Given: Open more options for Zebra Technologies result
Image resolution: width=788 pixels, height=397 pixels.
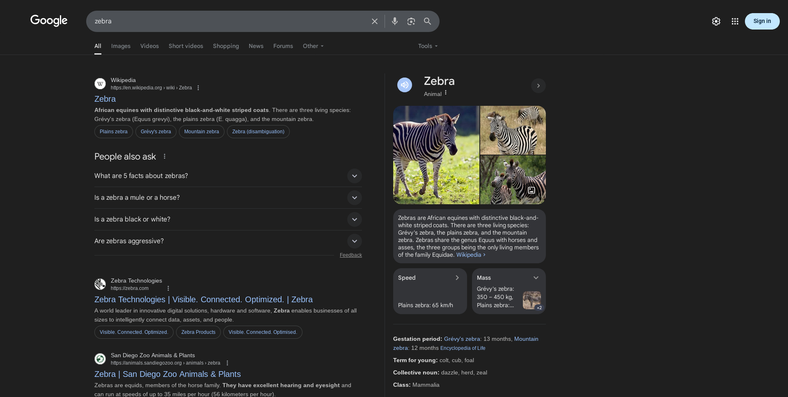Looking at the screenshot, I should pos(168,288).
